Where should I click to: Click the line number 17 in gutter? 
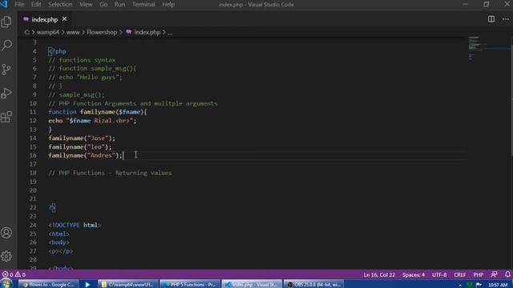coord(33,164)
